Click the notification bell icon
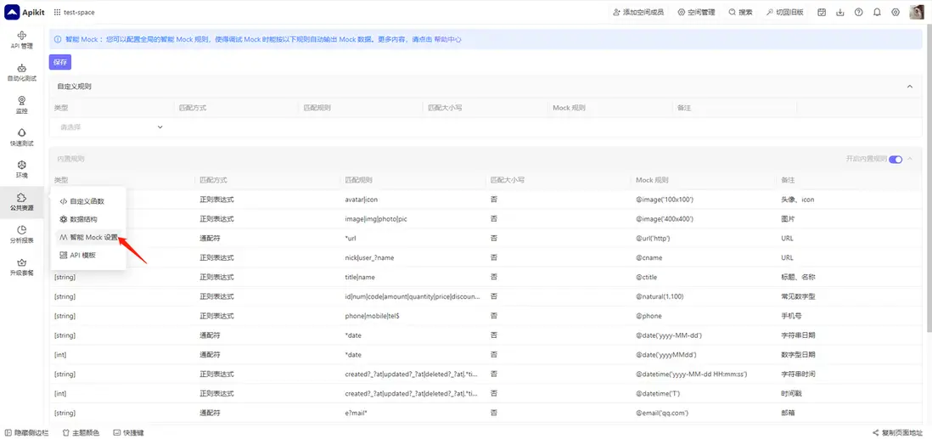This screenshot has height=439, width=932. [877, 12]
